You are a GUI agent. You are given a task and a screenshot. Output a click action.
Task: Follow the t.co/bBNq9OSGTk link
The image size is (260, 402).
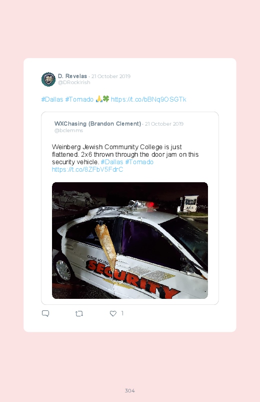click(148, 99)
